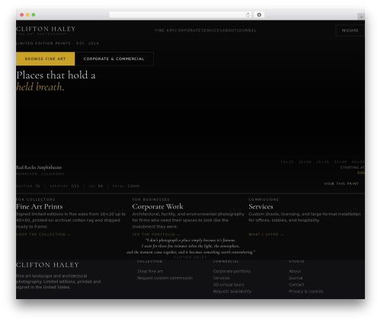Click Services in the footer Commercial column
This screenshot has width=381, height=322.
(221, 278)
